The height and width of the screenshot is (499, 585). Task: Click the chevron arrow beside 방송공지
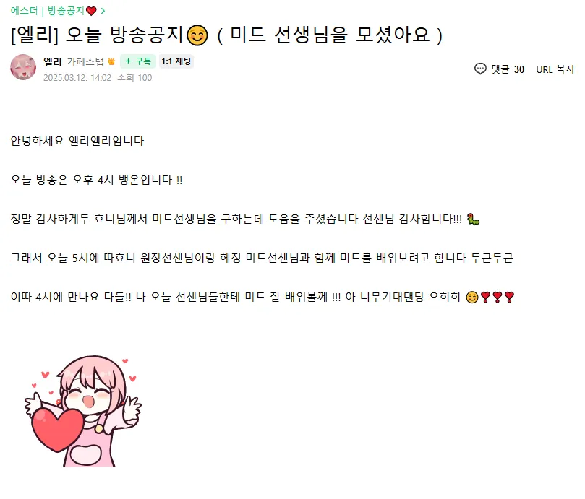click(x=103, y=11)
